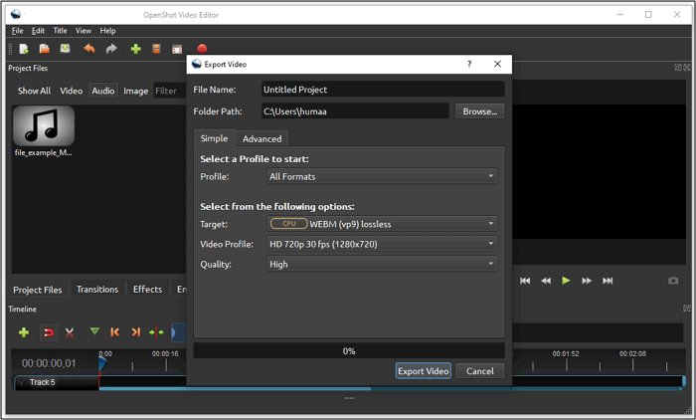The height and width of the screenshot is (420, 696).
Task: Click the green Import Files plus icon
Action: [x=135, y=49]
